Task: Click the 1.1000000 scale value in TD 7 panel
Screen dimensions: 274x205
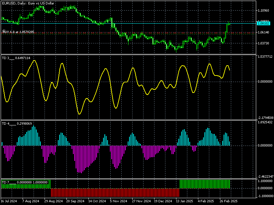Action: (265, 181)
